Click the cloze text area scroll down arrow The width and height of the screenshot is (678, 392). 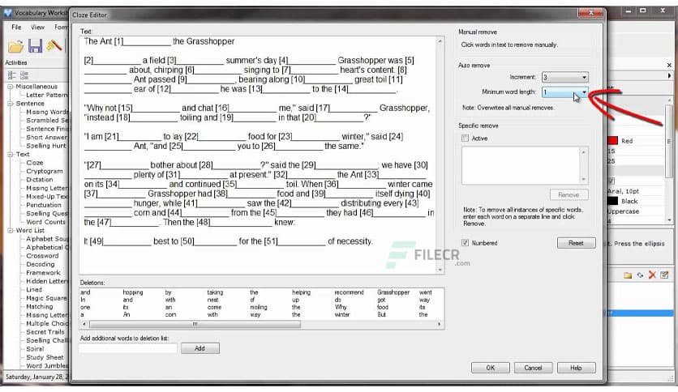(x=440, y=270)
